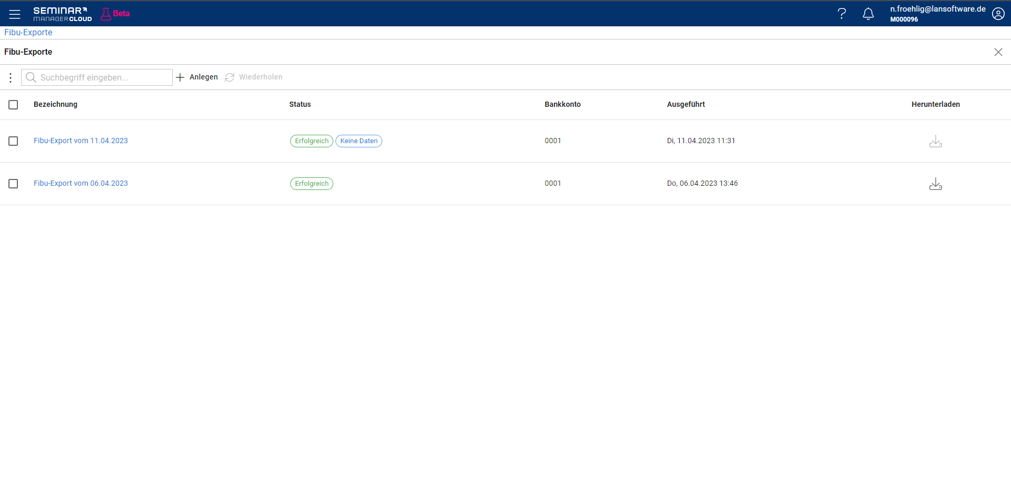Click the date Do, 06.04.2023 13:46
This screenshot has height=490, width=1011.
[x=702, y=183]
